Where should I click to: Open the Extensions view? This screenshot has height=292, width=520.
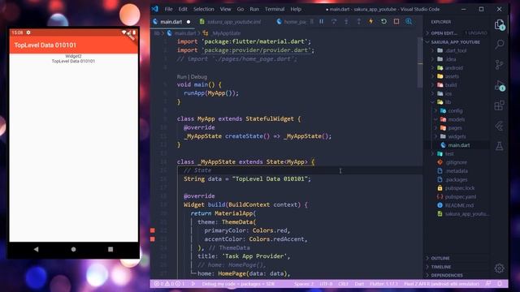click(500, 105)
